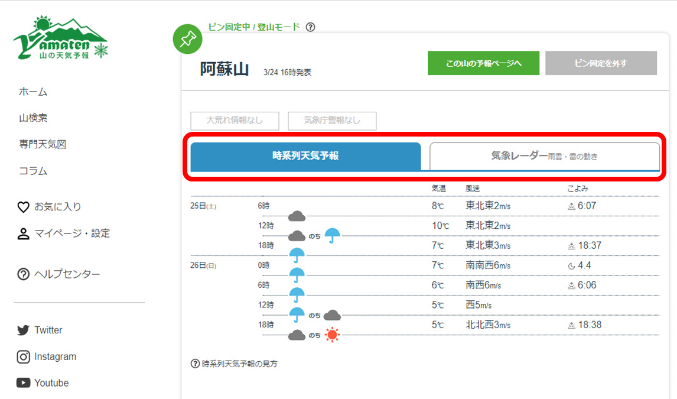Go to お気に入り favorites
This screenshot has height=399, width=677.
coord(58,207)
